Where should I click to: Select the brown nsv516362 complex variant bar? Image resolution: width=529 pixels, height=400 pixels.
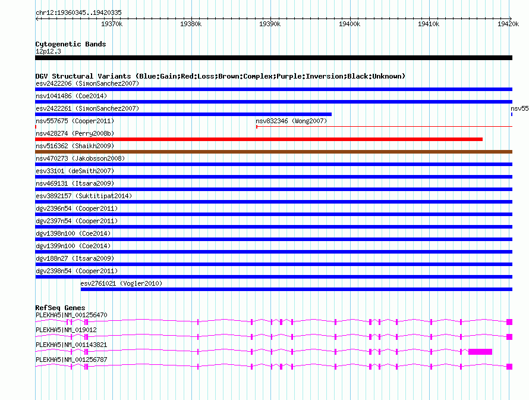click(x=273, y=152)
